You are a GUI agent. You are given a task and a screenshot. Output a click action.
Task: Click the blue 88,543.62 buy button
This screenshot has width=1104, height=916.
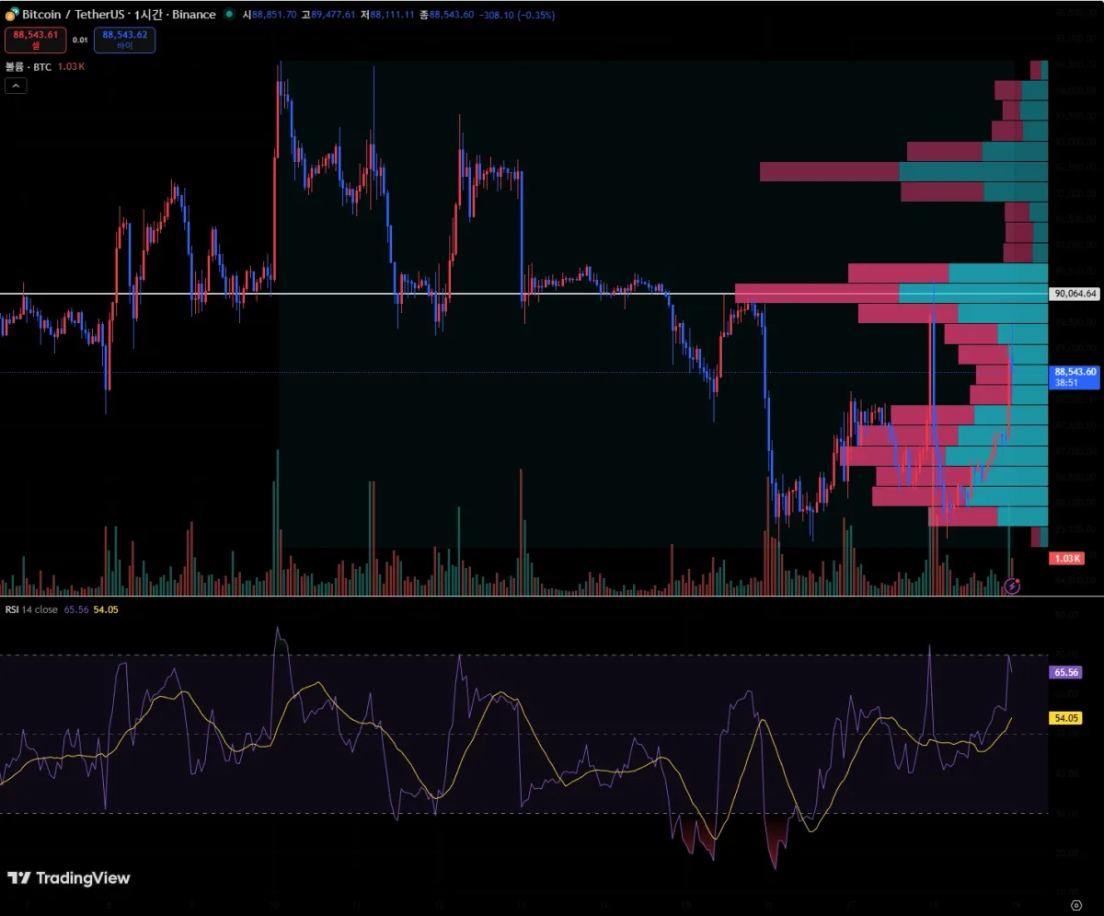pyautogui.click(x=124, y=40)
